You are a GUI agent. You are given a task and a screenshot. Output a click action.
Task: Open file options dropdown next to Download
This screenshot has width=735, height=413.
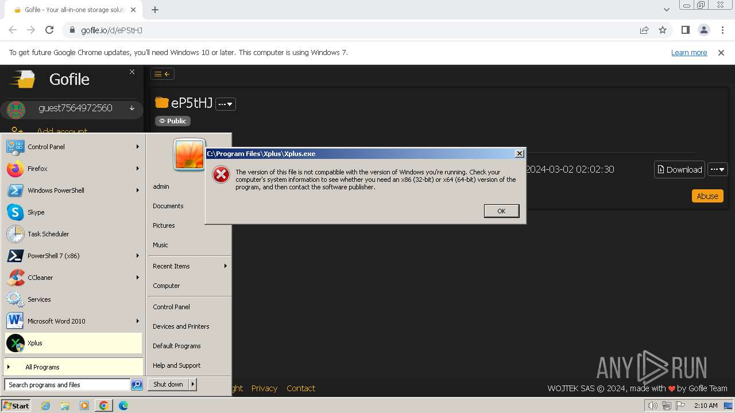[x=718, y=169]
